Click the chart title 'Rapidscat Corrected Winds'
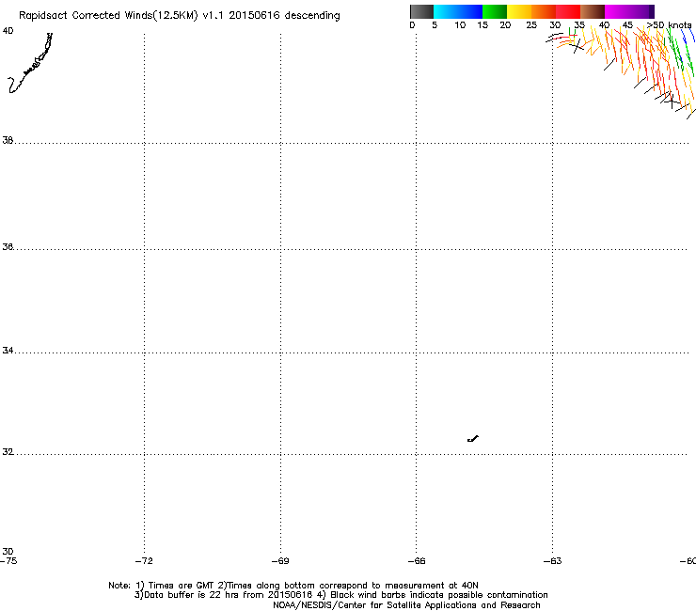The height and width of the screenshot is (611, 696). pyautogui.click(x=86, y=16)
